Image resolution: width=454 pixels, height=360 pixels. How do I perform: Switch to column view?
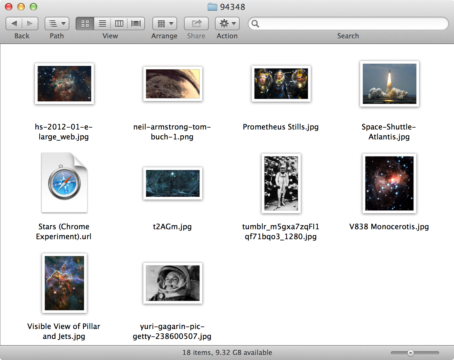pyautogui.click(x=119, y=24)
